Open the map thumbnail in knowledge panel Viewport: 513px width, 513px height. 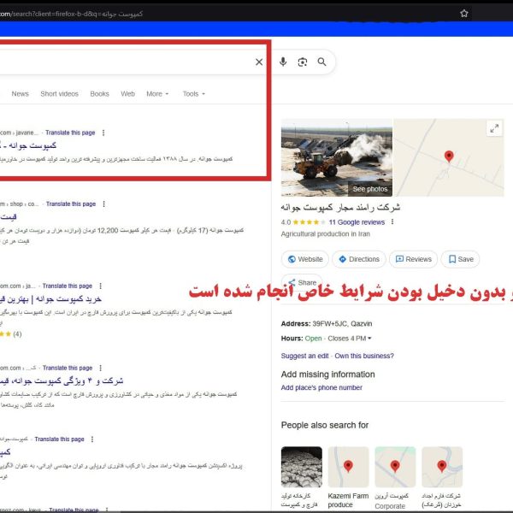449,157
